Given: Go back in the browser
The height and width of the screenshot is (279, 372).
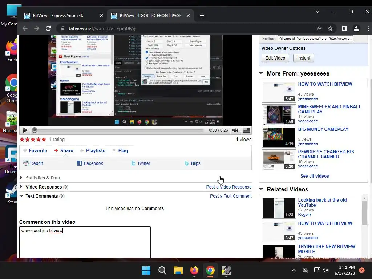Looking at the screenshot, I should pos(25,28).
